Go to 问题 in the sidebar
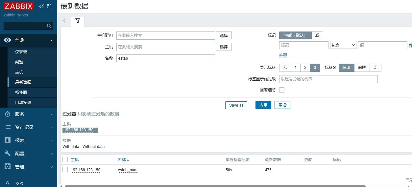 [19, 62]
